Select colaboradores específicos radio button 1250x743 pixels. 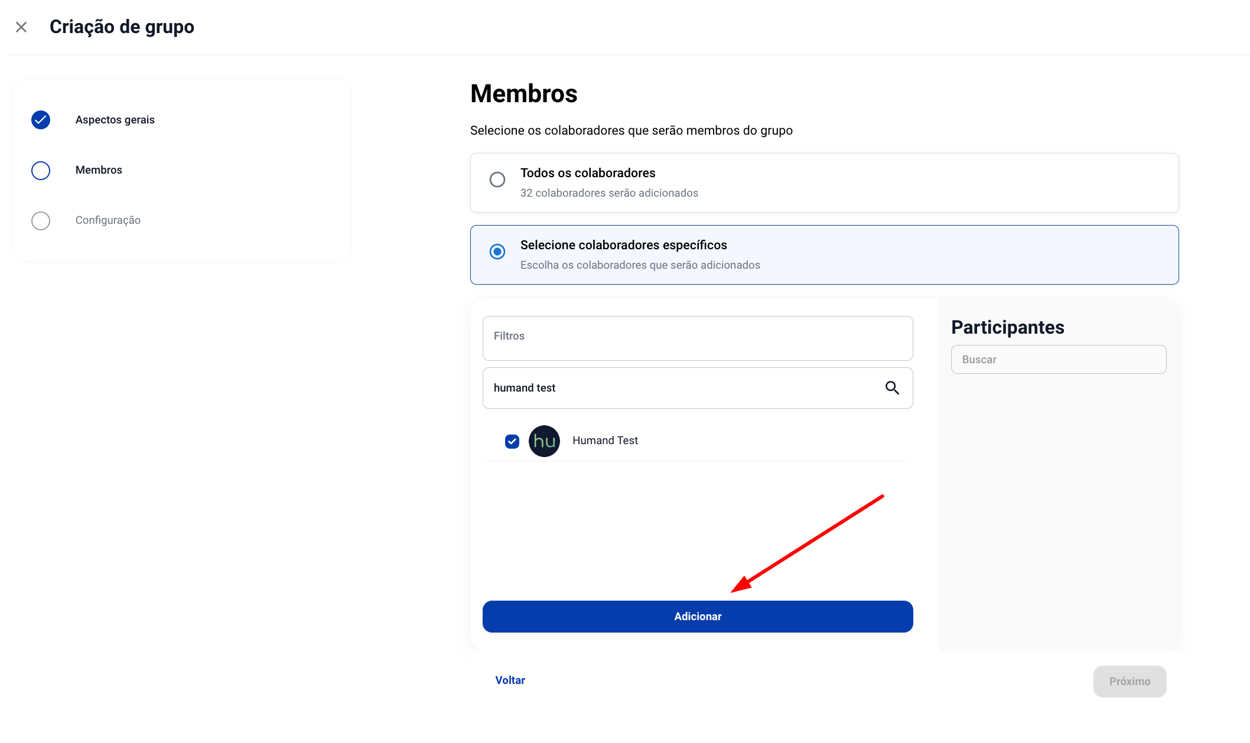click(497, 252)
